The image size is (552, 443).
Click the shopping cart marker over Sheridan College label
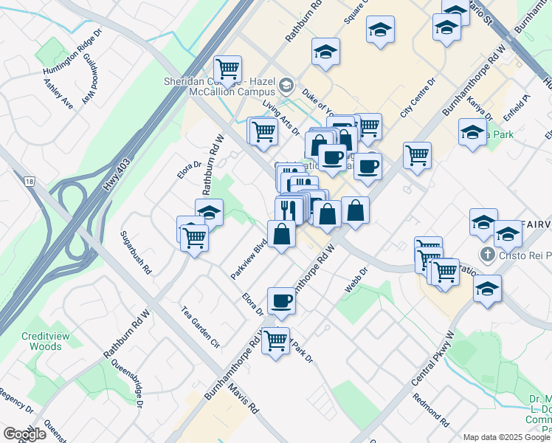(x=227, y=71)
